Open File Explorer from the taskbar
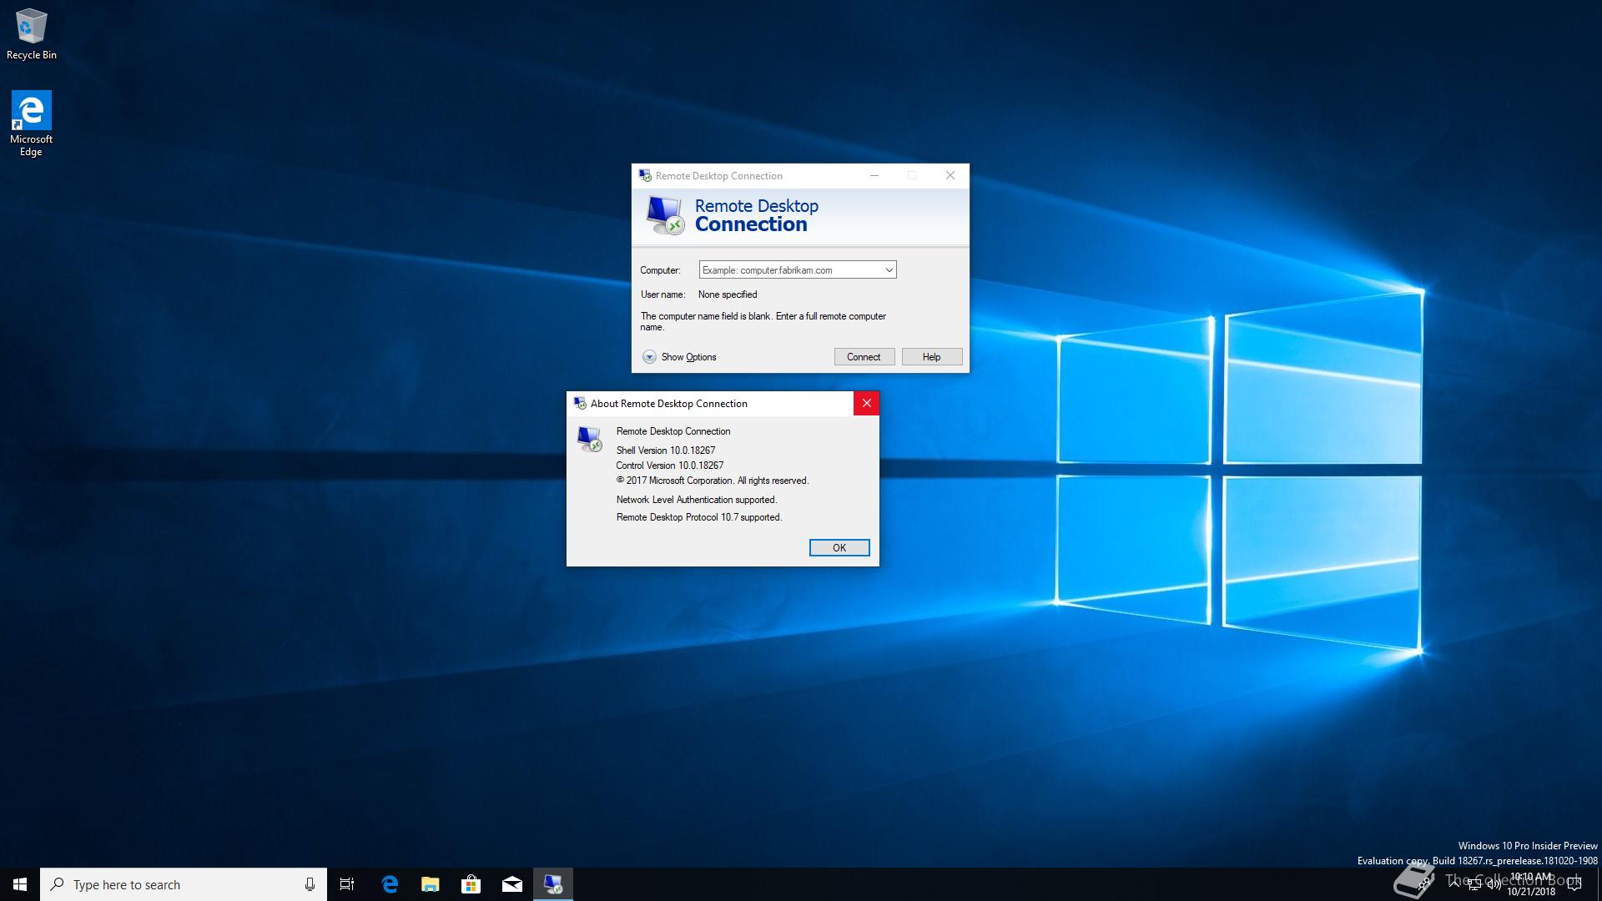The width and height of the screenshot is (1602, 901). [x=430, y=884]
